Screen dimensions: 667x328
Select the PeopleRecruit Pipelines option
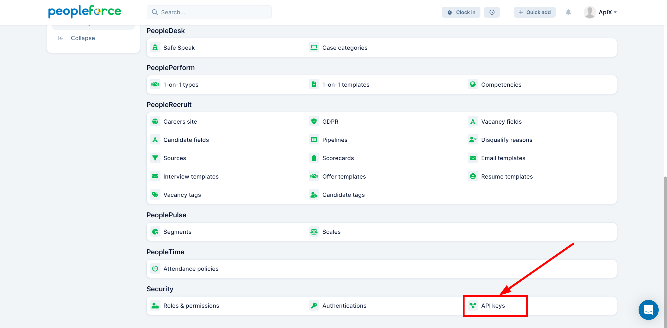335,139
